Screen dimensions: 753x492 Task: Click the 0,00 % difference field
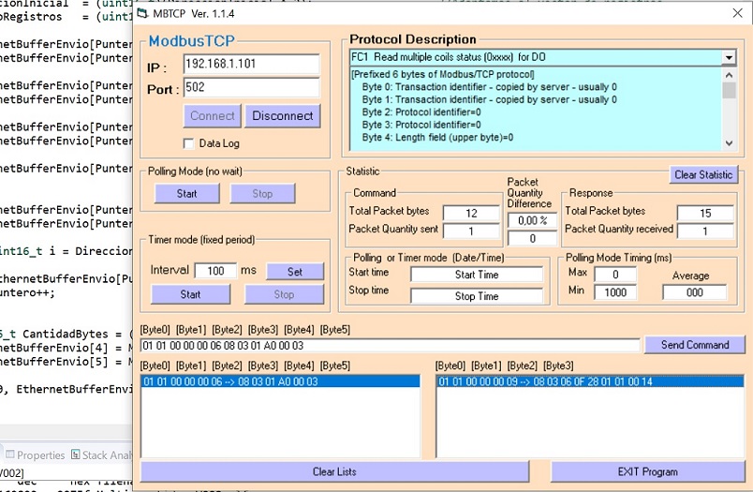click(532, 220)
